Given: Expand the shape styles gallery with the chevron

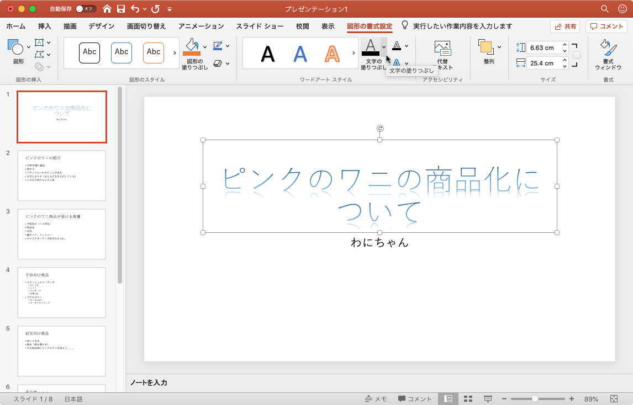Looking at the screenshot, I should [176, 52].
